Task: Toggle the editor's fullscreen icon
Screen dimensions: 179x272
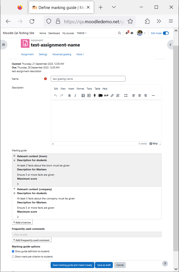Action: 126,95
